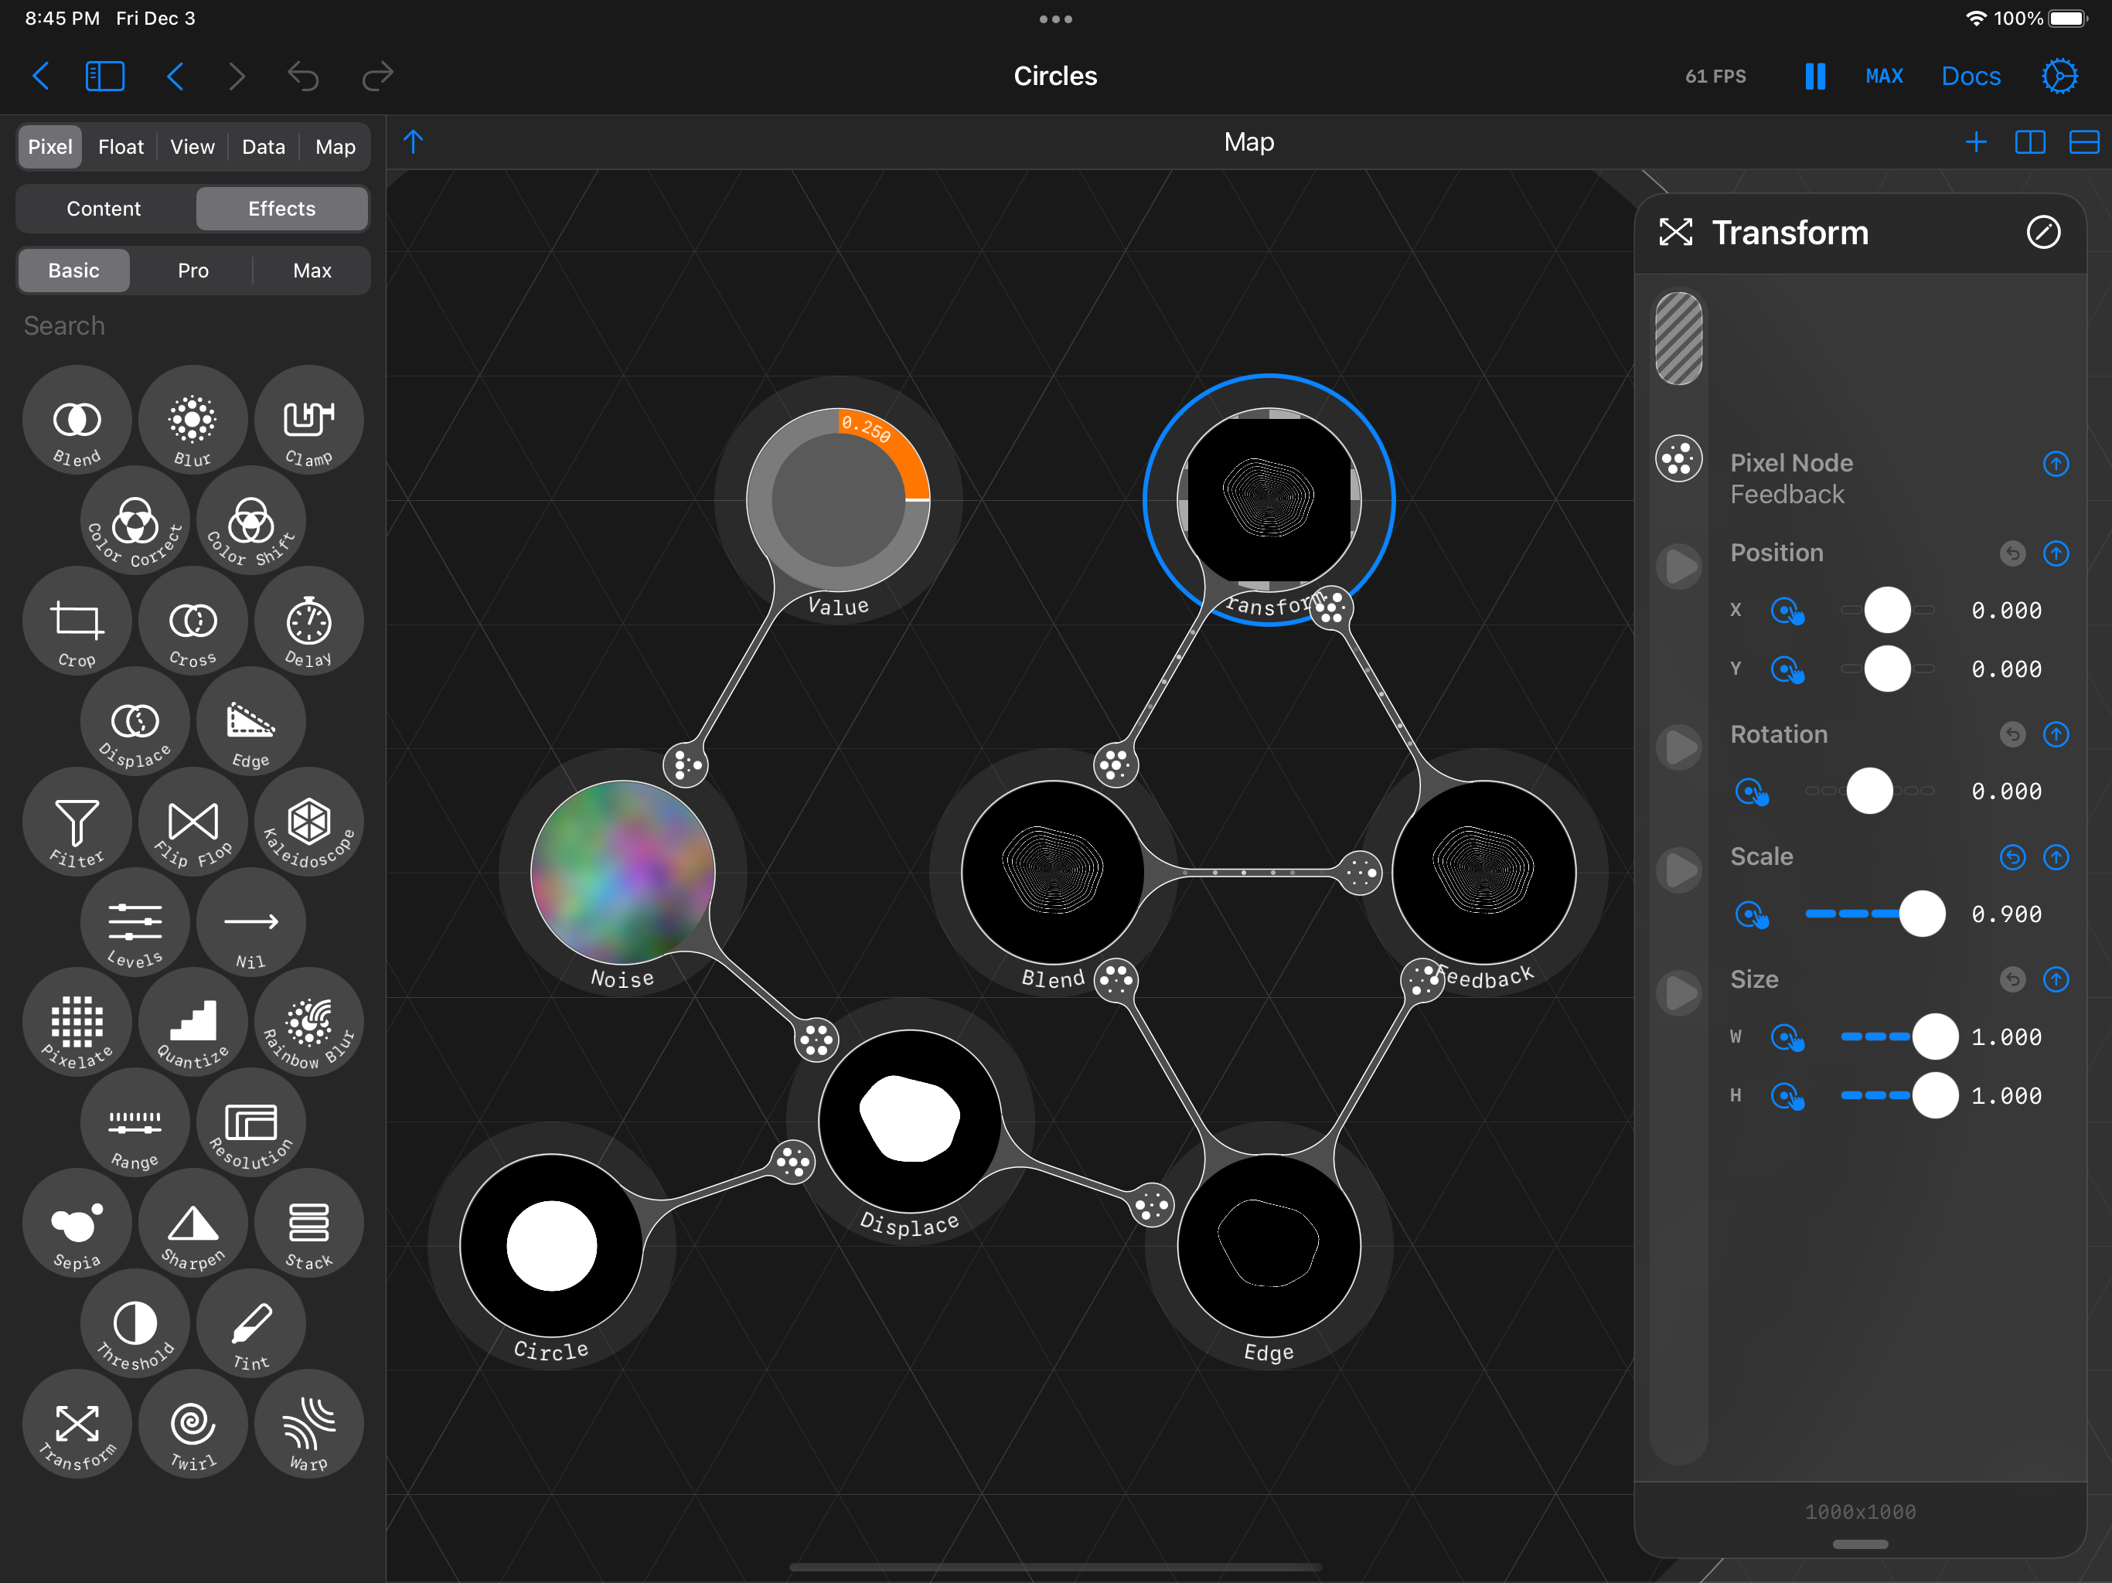Open the Docs link
Image resolution: width=2112 pixels, height=1583 pixels.
click(x=1971, y=77)
